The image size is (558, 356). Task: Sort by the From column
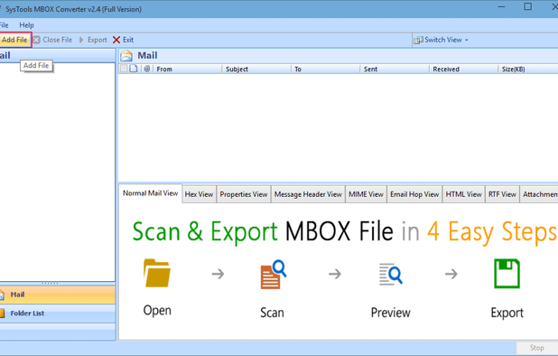coord(188,69)
